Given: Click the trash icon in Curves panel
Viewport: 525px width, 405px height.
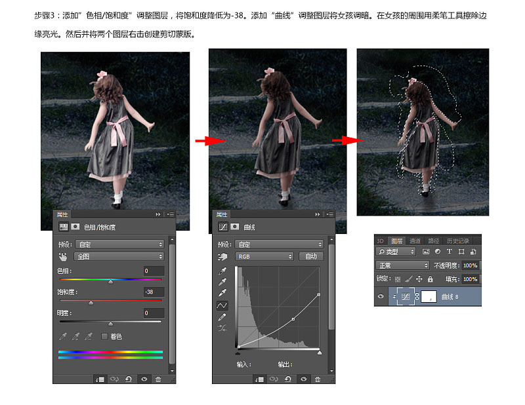Looking at the screenshot, I should [318, 379].
